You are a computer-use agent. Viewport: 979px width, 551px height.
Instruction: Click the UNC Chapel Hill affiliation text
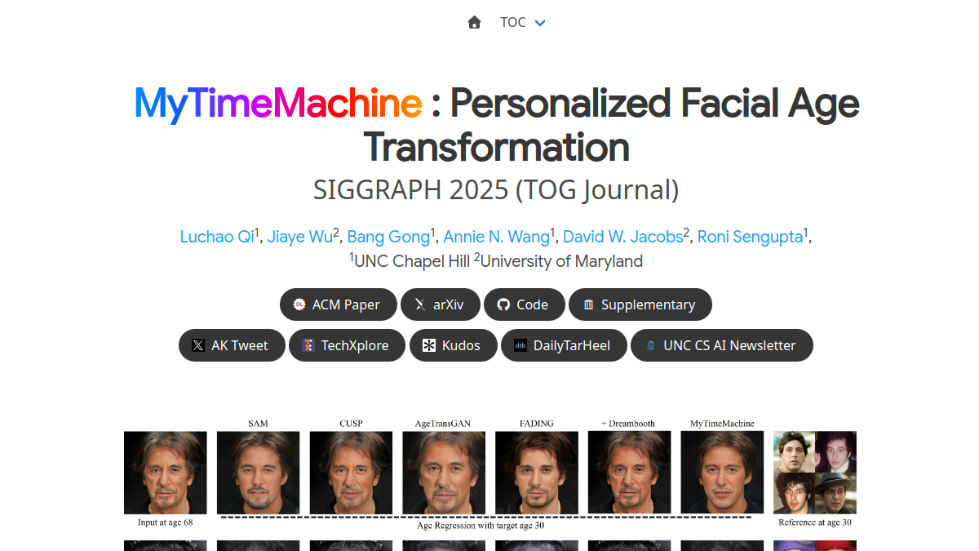412,261
